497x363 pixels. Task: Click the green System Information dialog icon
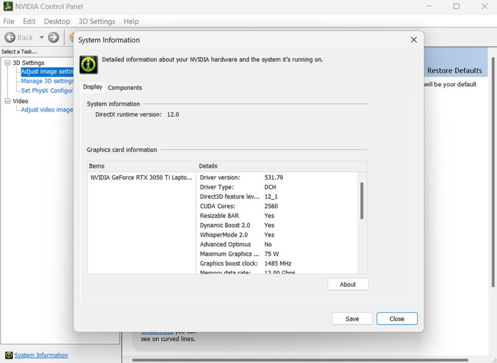(89, 65)
